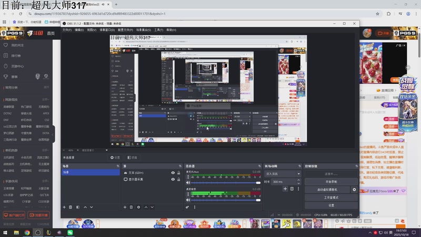Add a new scene with the plus icon
421x237 pixels.
pos(64,207)
